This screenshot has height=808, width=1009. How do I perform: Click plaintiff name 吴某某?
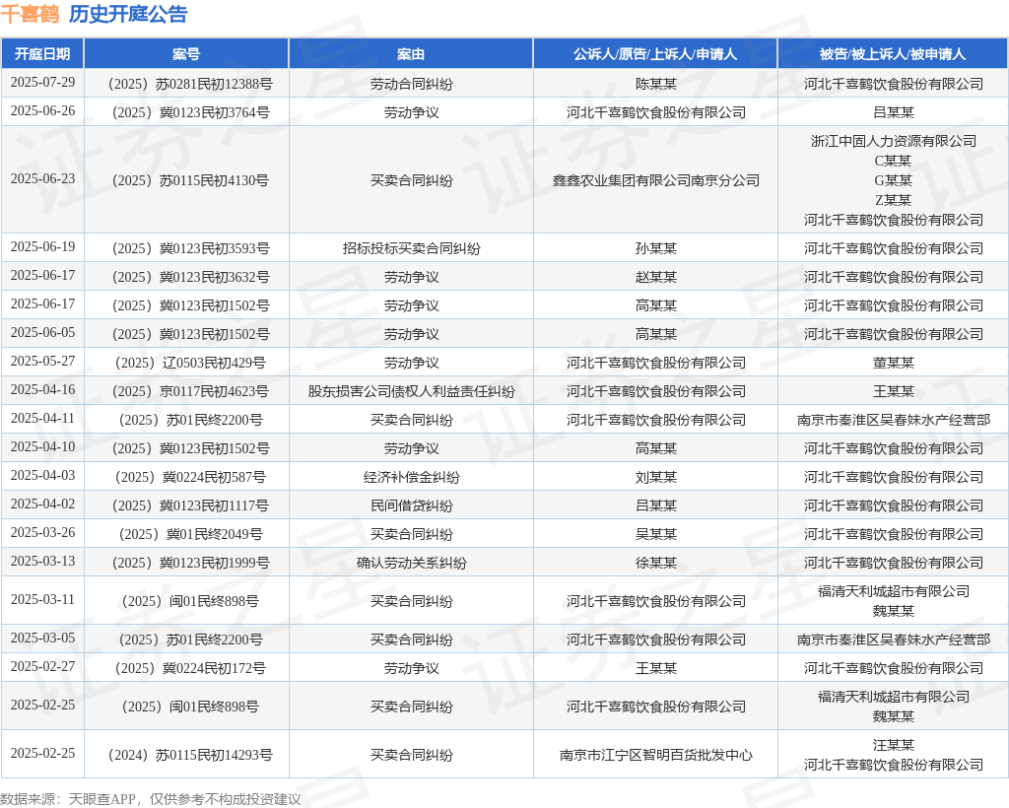coord(655,534)
